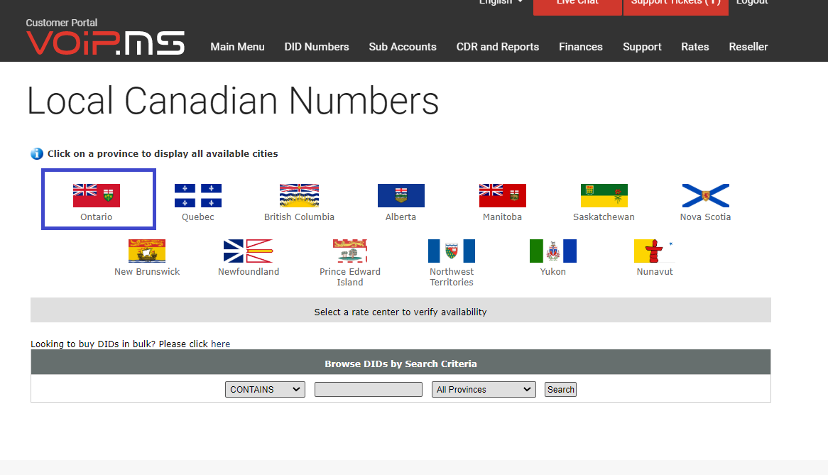Select the Nova Scotia flag

click(x=705, y=195)
